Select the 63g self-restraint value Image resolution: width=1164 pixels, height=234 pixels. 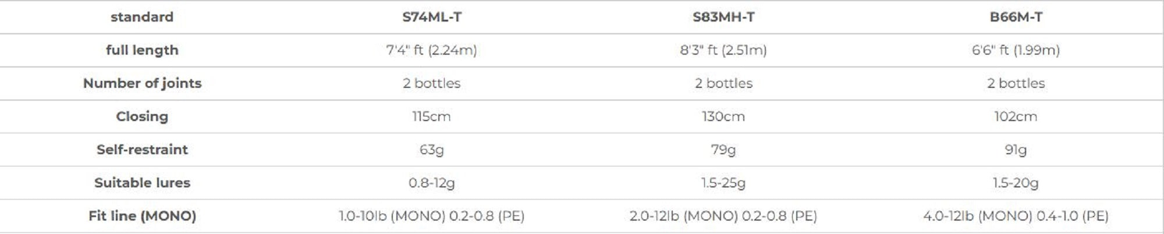(x=432, y=150)
